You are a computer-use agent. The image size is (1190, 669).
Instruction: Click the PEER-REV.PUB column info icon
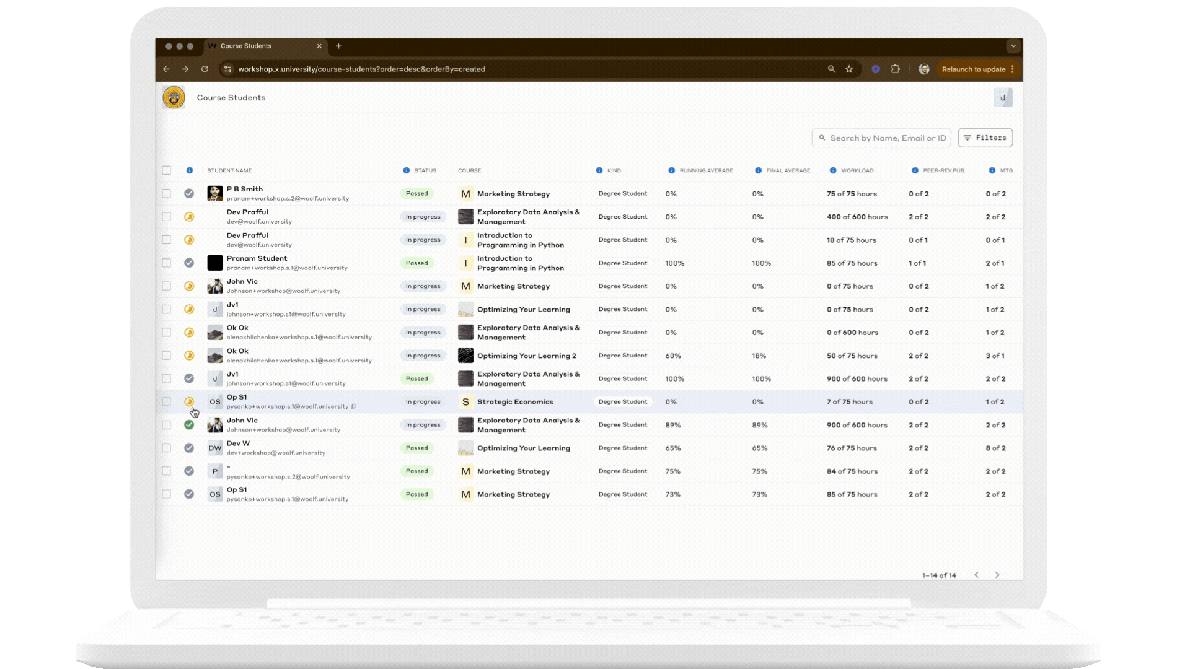tap(915, 170)
